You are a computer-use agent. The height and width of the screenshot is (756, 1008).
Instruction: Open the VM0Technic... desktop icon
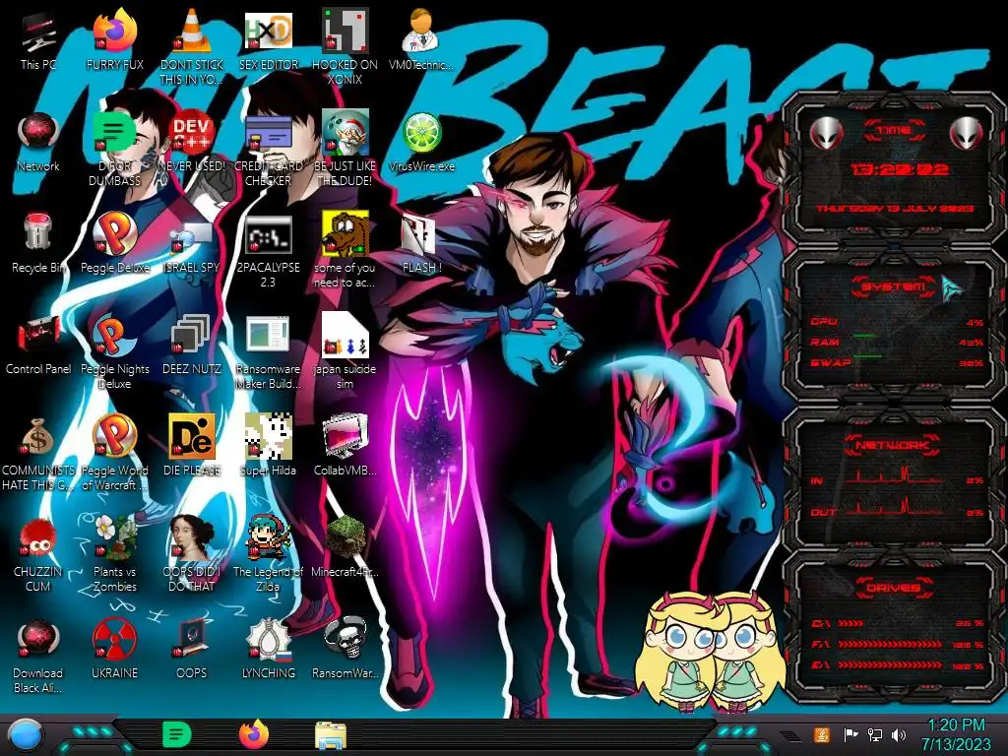pos(421,41)
